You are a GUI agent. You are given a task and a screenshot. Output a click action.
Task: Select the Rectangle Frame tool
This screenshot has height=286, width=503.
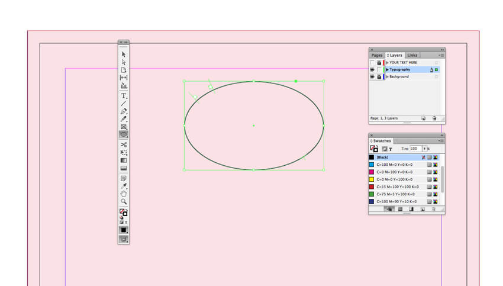pos(124,127)
